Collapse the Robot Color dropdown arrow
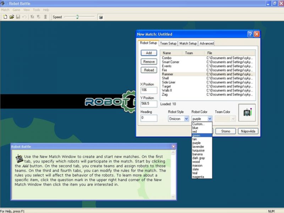The height and width of the screenshot is (213, 284). pos(210,119)
